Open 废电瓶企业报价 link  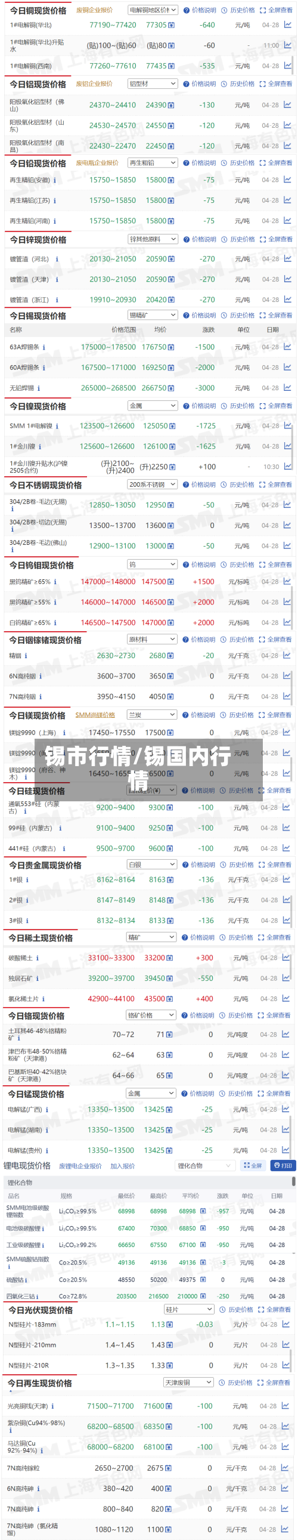pyautogui.click(x=97, y=163)
